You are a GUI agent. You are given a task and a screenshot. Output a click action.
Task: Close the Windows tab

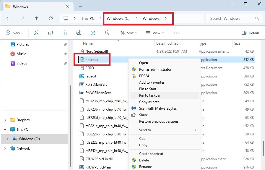tap(67, 7)
